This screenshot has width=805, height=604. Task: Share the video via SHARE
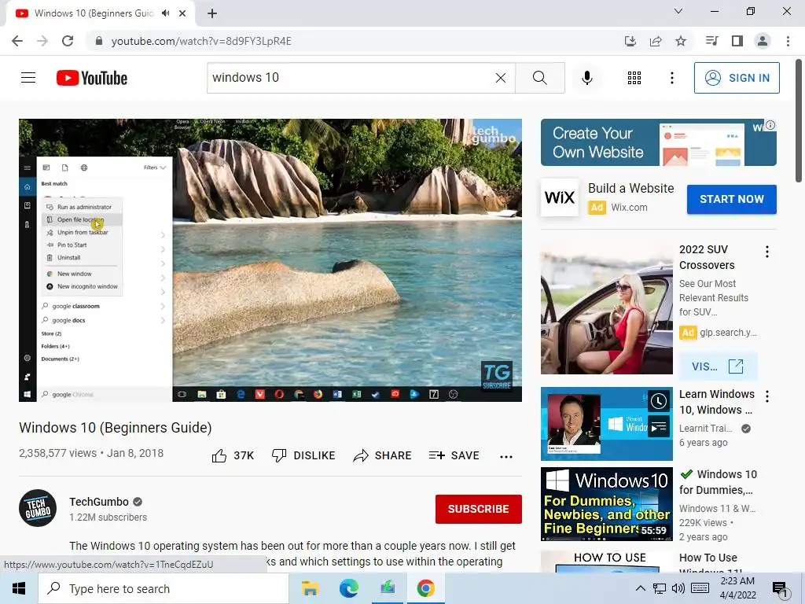[382, 455]
